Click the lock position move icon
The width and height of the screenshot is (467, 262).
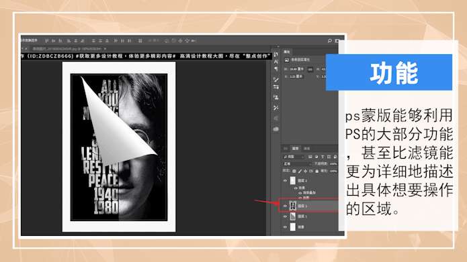tap(305, 171)
